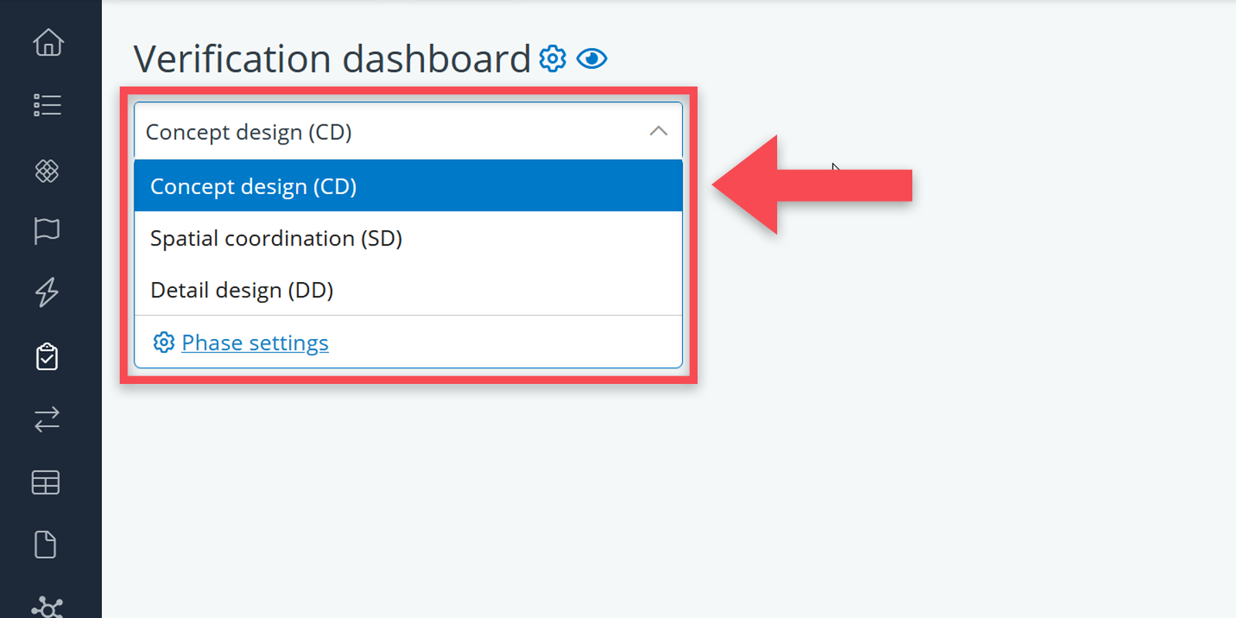The image size is (1236, 618).
Task: Click the two-way arrows sidebar icon
Action: (x=47, y=419)
